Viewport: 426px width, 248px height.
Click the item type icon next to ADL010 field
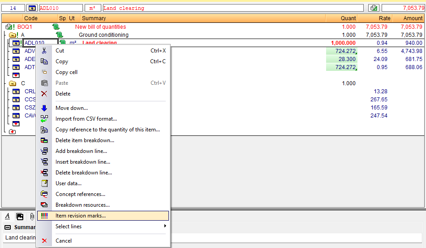pyautogui.click(x=32, y=8)
